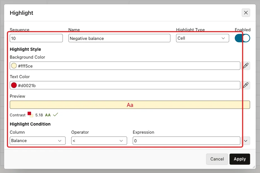
Task: Click the Aa preview bar
Action: click(x=130, y=105)
